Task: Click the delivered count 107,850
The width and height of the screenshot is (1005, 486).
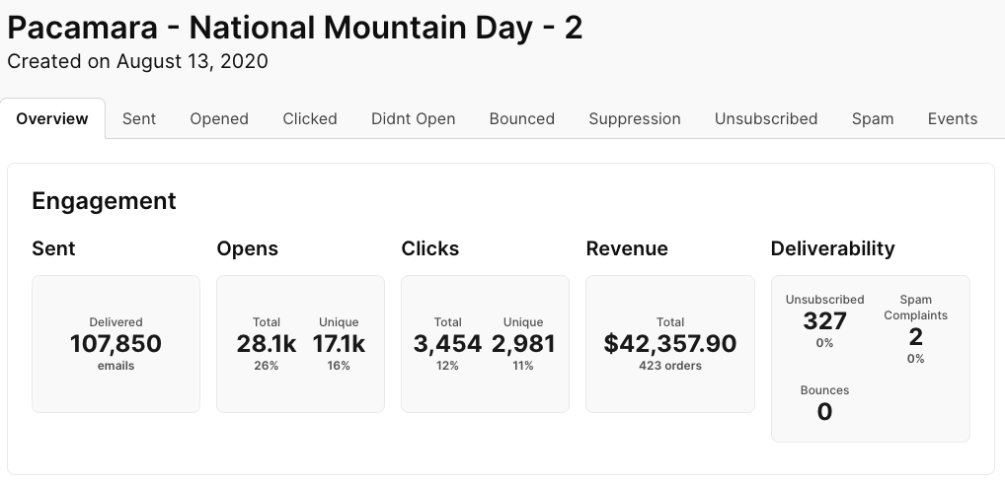Action: (116, 344)
